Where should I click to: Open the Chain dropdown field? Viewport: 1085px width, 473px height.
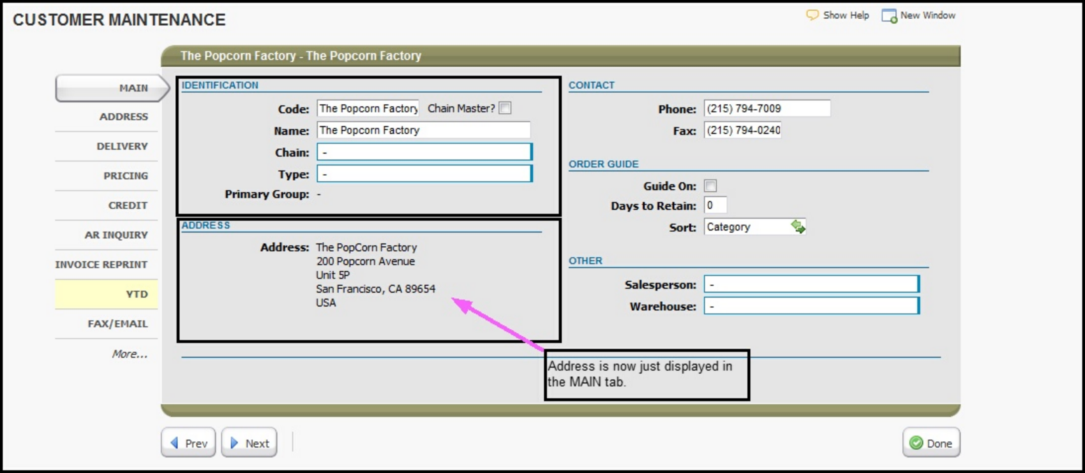tap(424, 152)
